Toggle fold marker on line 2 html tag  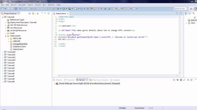[57, 19]
